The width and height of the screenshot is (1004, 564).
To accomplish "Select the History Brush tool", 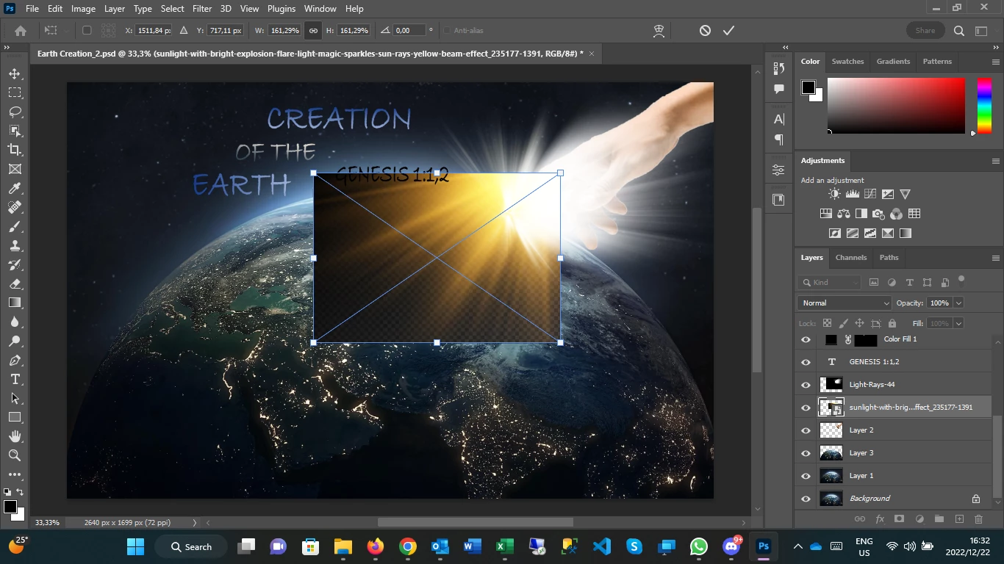I will click(x=15, y=264).
